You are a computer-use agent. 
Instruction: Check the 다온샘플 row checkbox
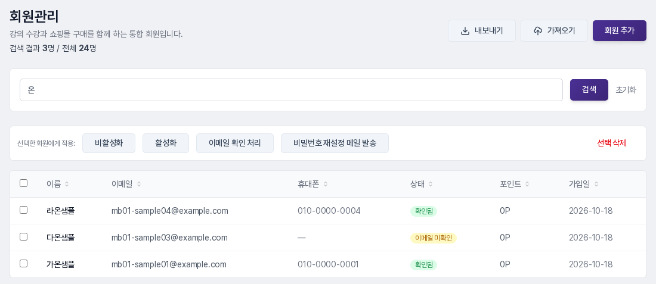(23, 236)
